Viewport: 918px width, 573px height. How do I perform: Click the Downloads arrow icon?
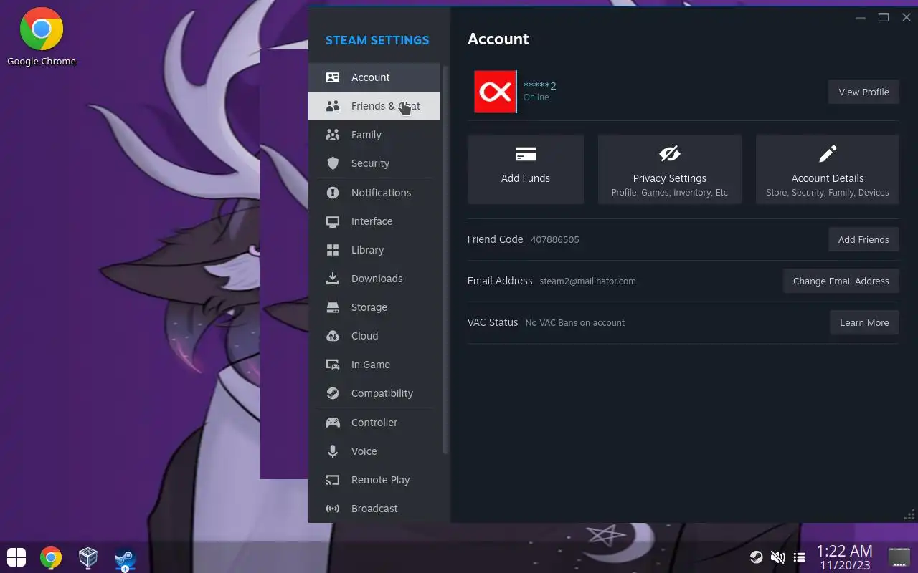click(333, 279)
